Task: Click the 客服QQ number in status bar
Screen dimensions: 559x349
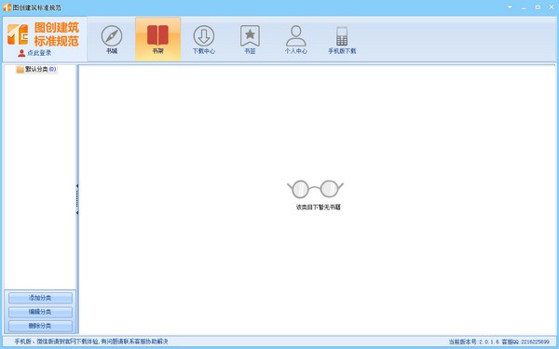Action: coord(525,342)
